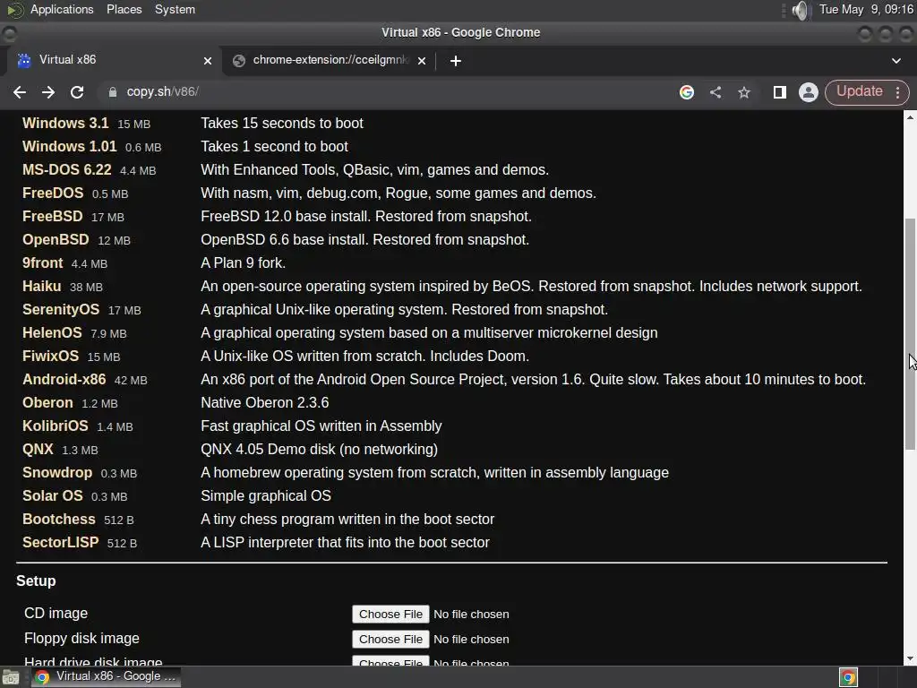Reload the copy.sh page
917x688 pixels.
click(77, 92)
